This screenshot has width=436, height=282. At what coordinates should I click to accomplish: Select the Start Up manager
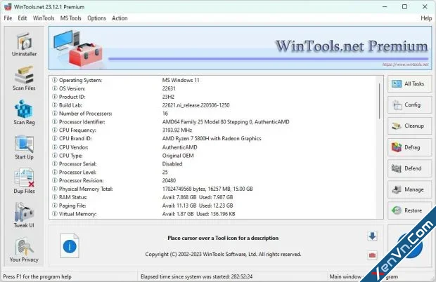24,147
